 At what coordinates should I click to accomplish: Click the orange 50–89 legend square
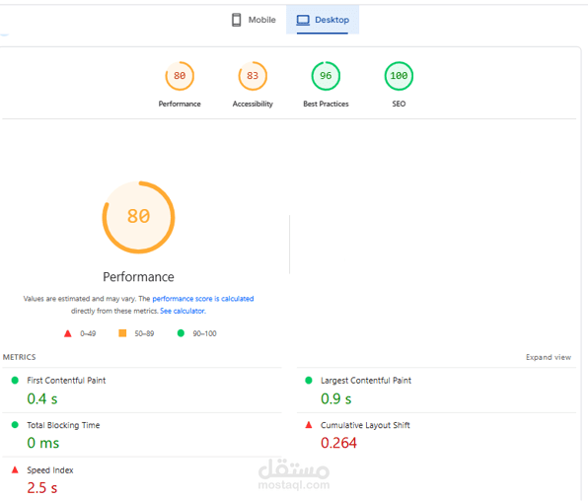[122, 333]
